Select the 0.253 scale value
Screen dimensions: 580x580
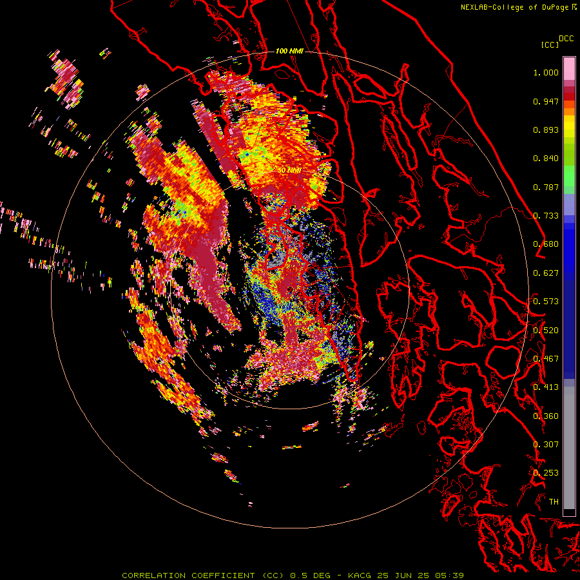(546, 473)
